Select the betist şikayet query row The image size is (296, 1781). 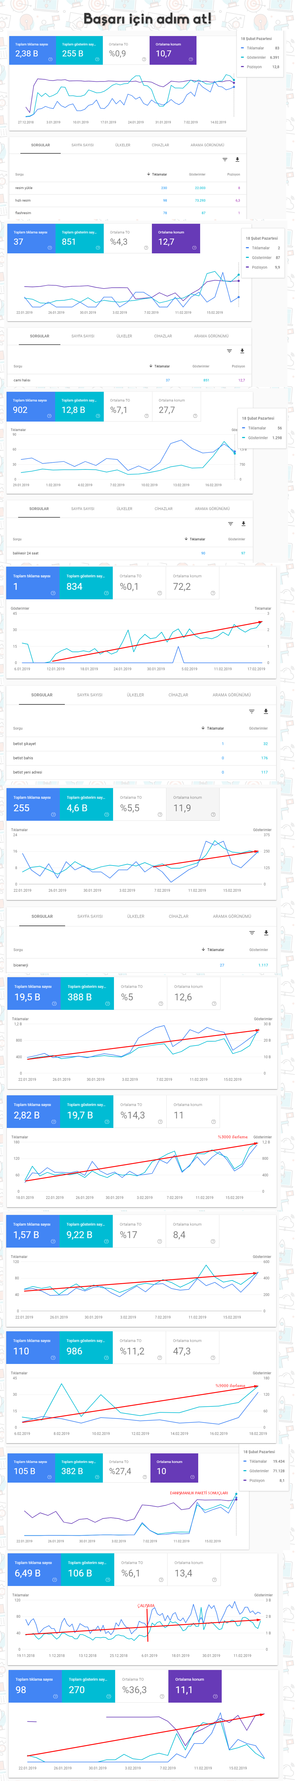(142, 744)
